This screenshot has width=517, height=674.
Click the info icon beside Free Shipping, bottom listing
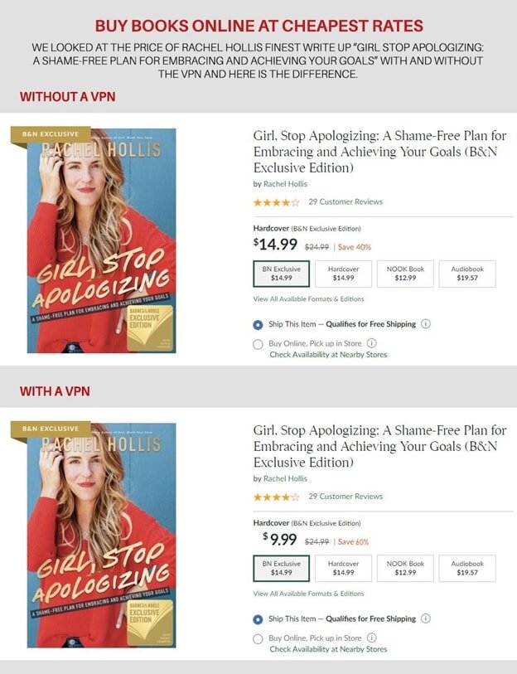426,618
